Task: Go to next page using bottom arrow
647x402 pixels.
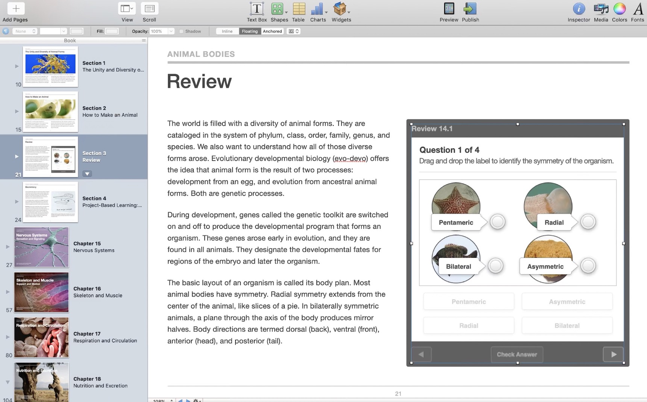Action: 188,400
